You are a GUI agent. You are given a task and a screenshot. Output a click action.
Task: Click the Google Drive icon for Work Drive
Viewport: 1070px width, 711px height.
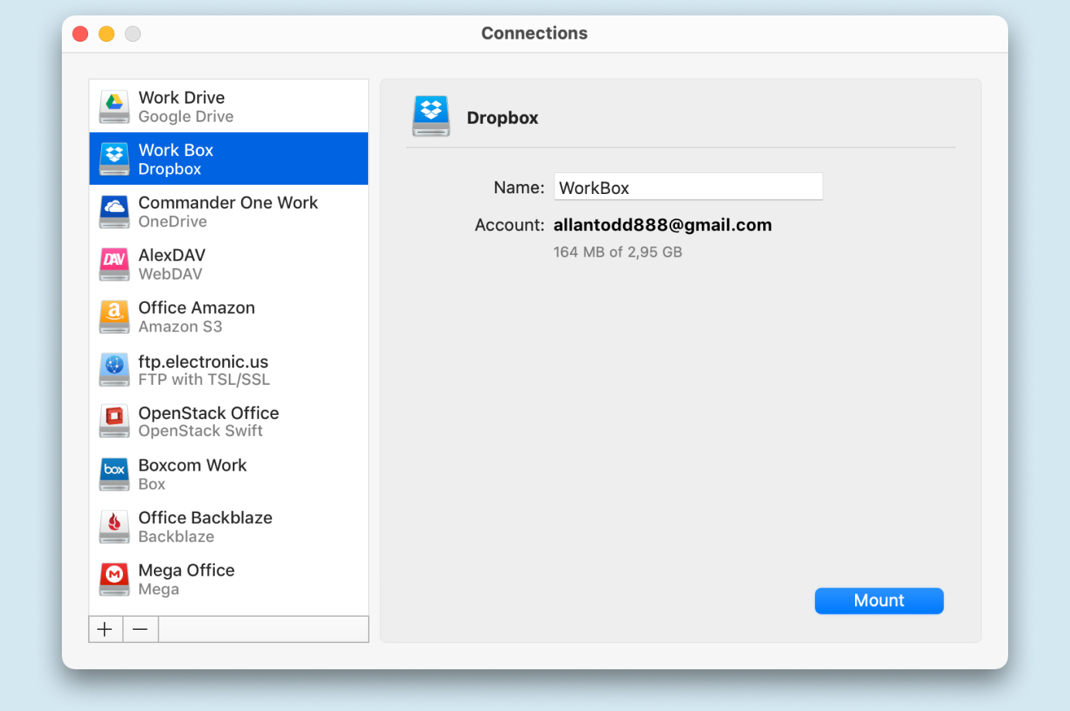click(114, 107)
